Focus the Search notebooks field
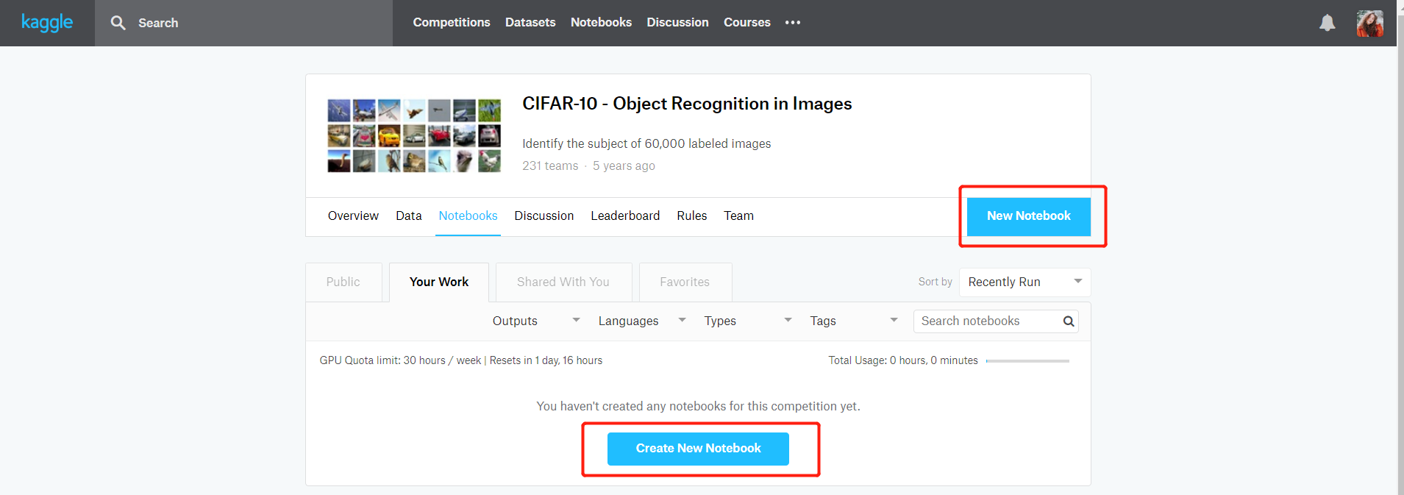 pyautogui.click(x=996, y=321)
